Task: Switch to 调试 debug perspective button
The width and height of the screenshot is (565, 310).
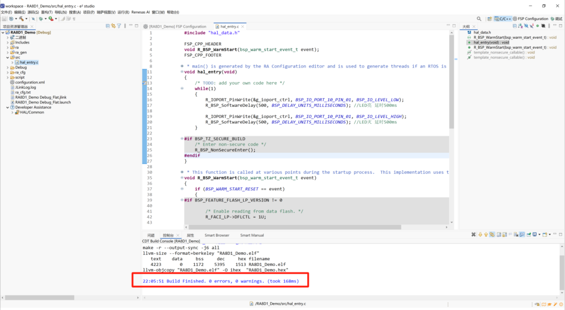Action: point(556,19)
